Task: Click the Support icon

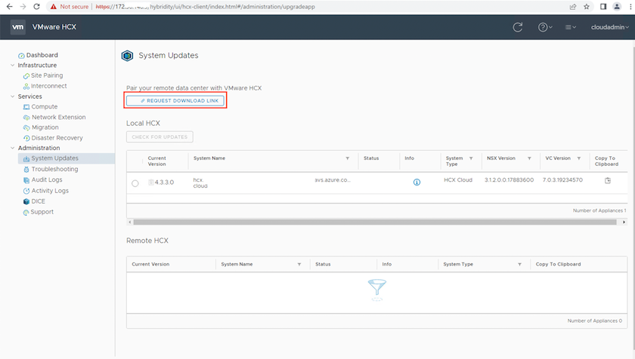Action: tap(26, 212)
